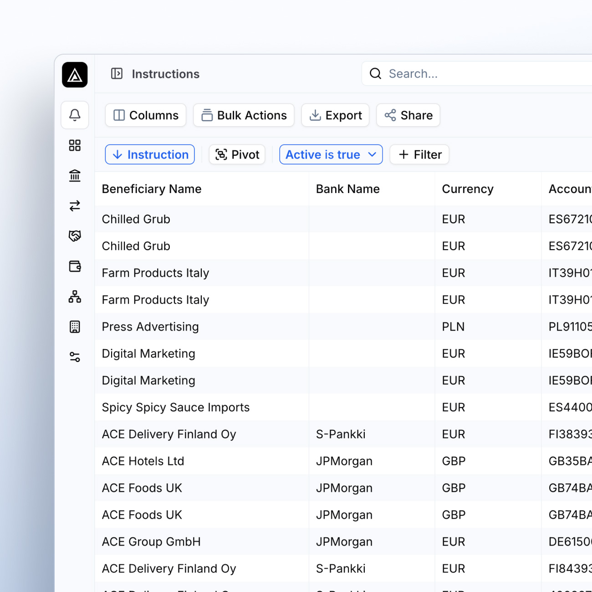This screenshot has width=592, height=592.
Task: Switch to Pivot view
Action: [x=237, y=155]
